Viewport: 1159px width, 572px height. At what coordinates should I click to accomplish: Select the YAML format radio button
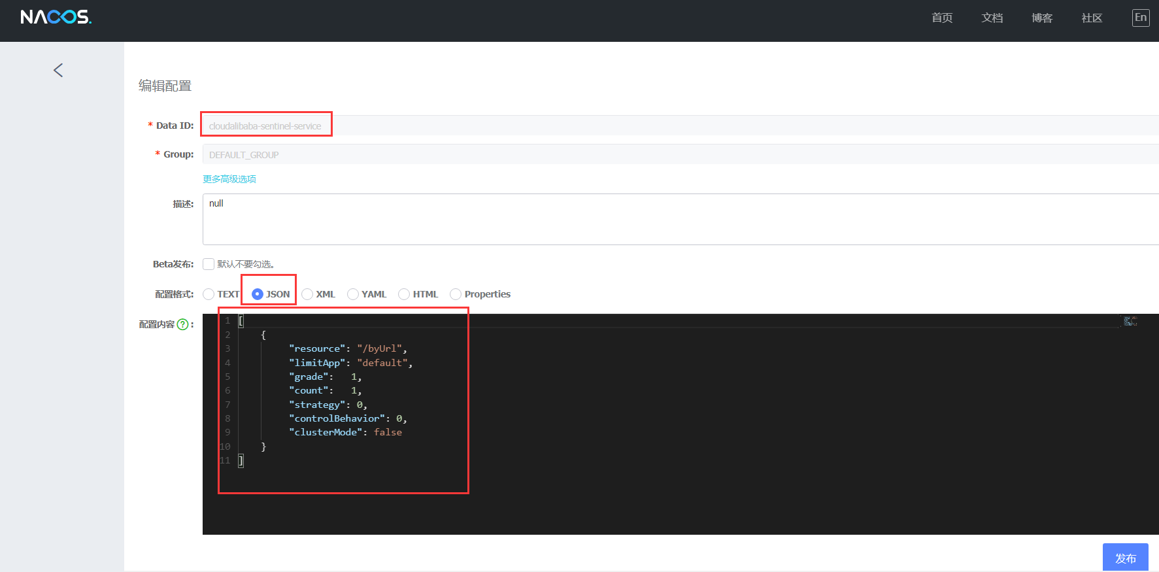353,294
